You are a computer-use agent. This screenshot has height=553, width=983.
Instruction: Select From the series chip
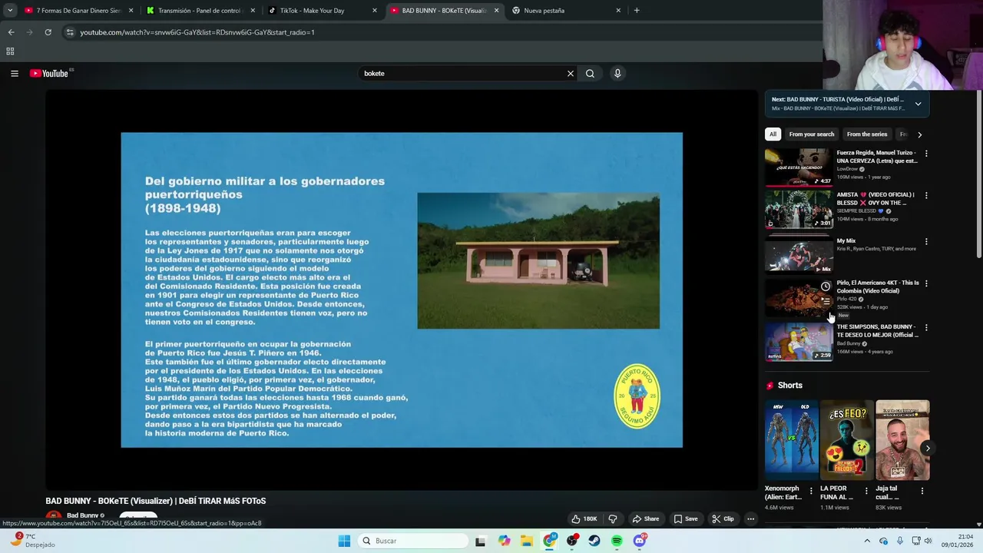pos(867,134)
